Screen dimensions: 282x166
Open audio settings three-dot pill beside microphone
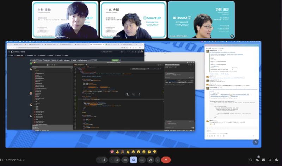99,160
